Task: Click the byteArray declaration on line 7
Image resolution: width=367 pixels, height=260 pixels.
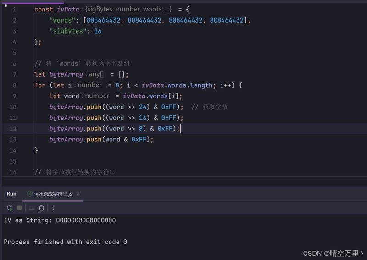Action: tap(66, 74)
